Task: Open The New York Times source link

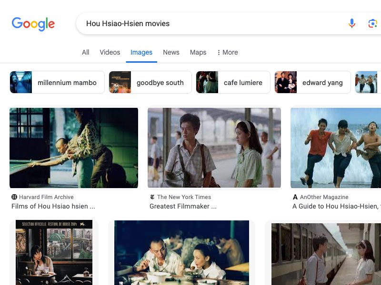Action: [x=184, y=197]
